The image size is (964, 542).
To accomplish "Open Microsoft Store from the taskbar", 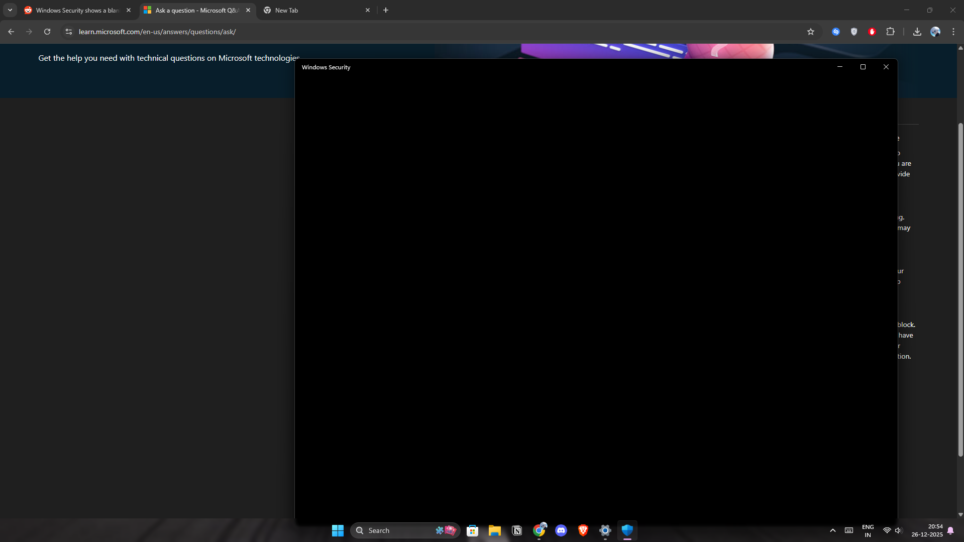I will (473, 530).
